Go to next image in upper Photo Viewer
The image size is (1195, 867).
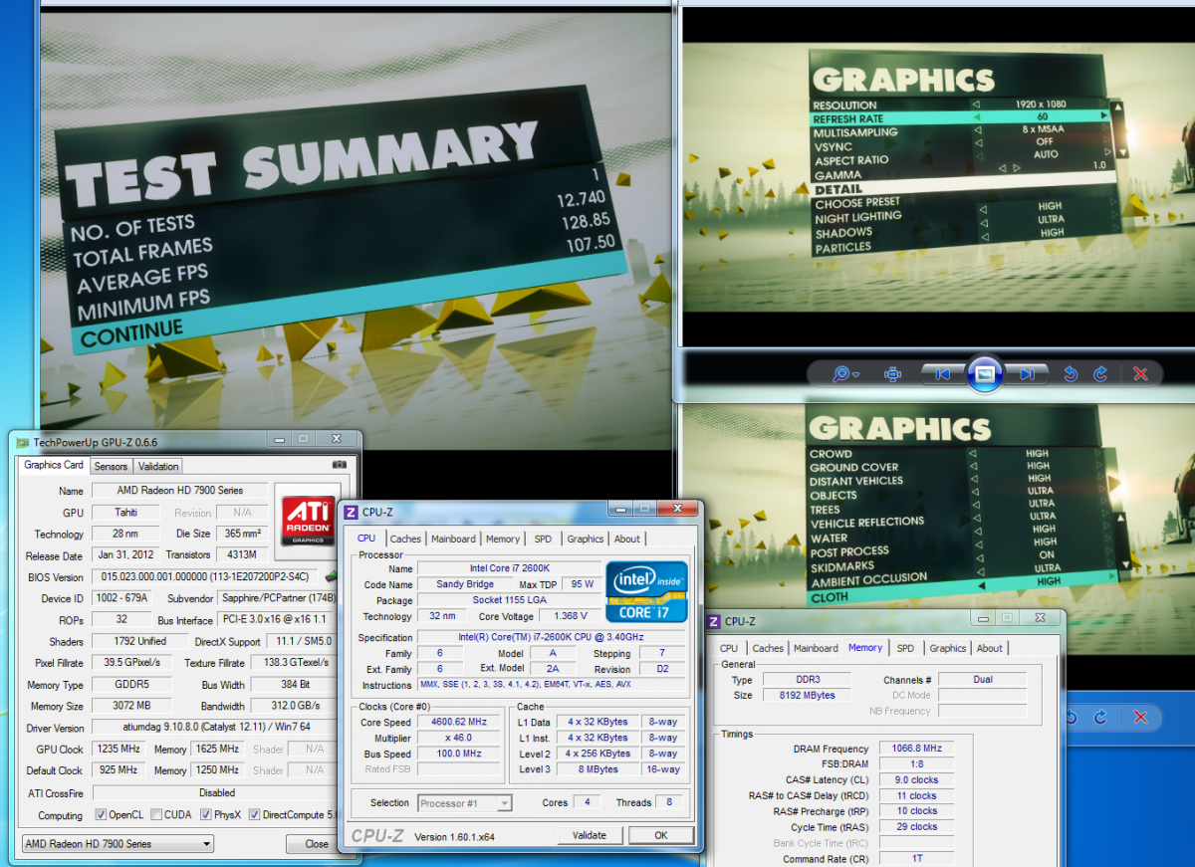pos(1026,374)
